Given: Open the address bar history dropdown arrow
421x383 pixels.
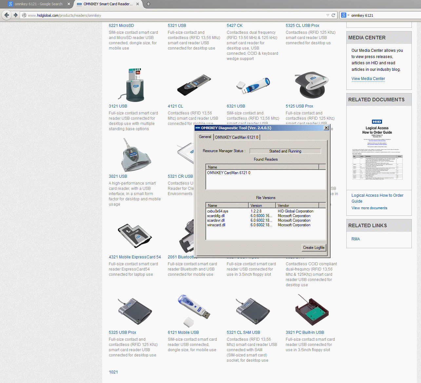Looking at the screenshot, I should (328, 15).
